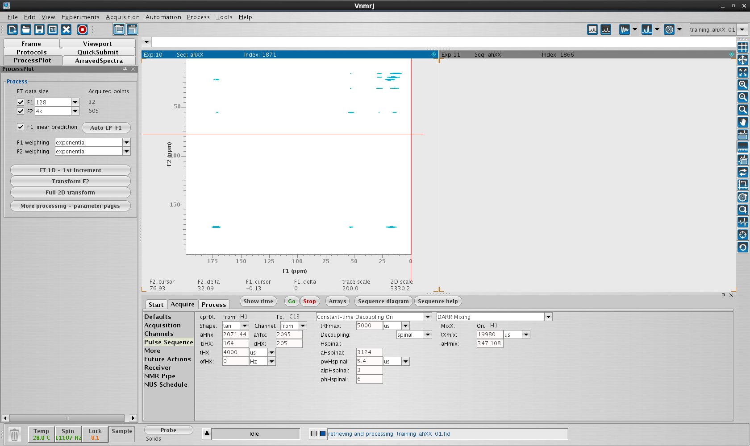Activate the pan hand tool
Image resolution: width=750 pixels, height=446 pixels.
742,122
